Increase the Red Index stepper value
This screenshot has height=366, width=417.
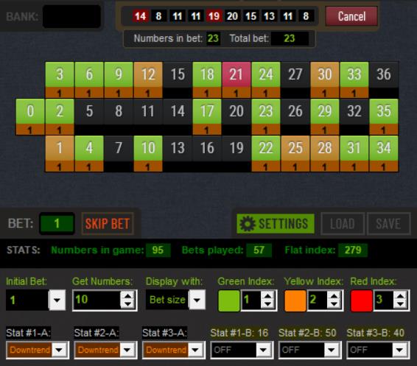(x=400, y=296)
